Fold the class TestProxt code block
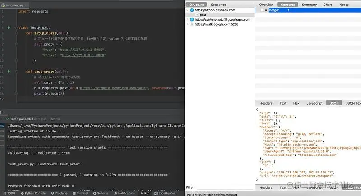The width and height of the screenshot is (361, 196). click(17, 27)
